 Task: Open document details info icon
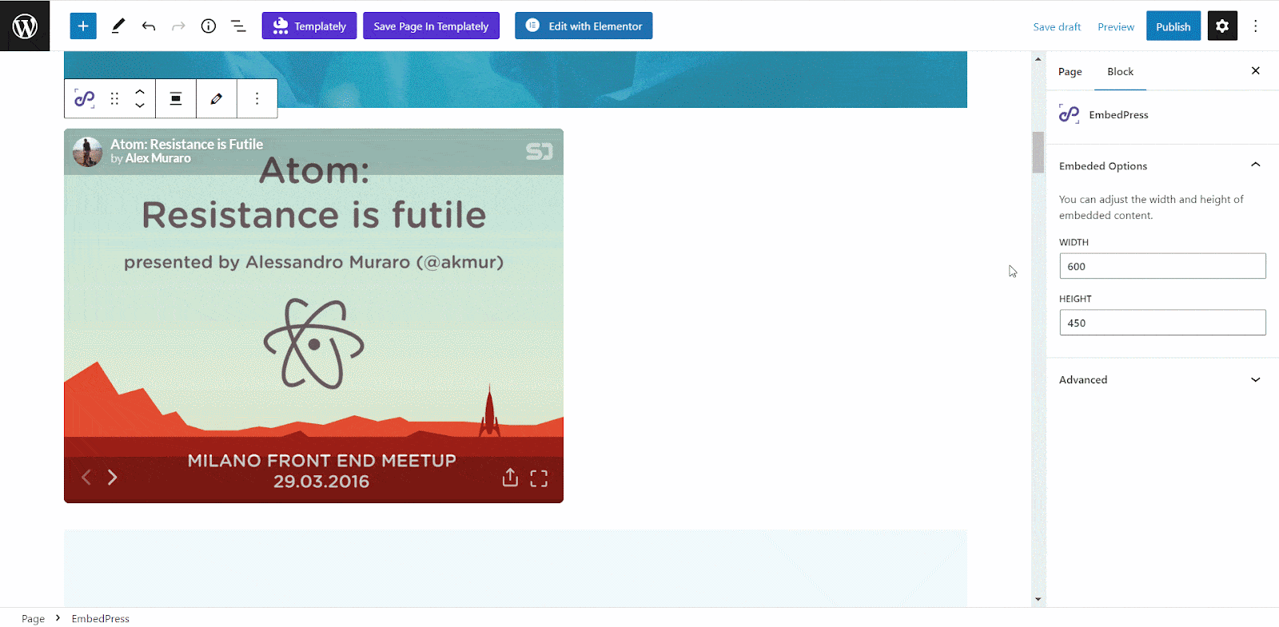click(209, 26)
